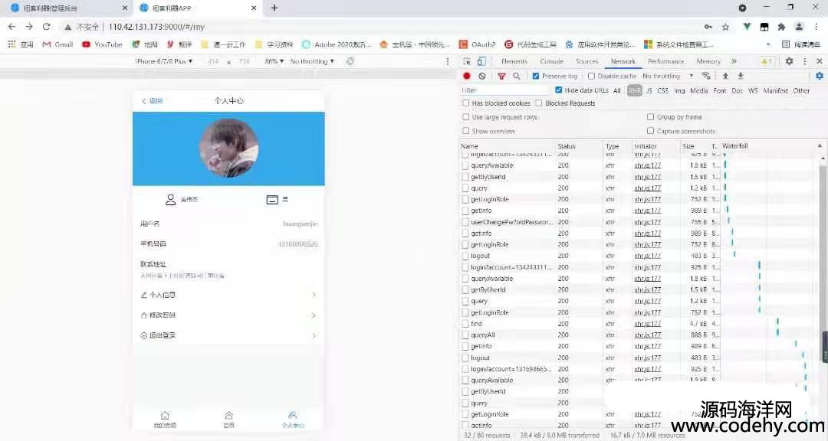
Task: Select the inspect element cursor icon
Action: pyautogui.click(x=467, y=61)
